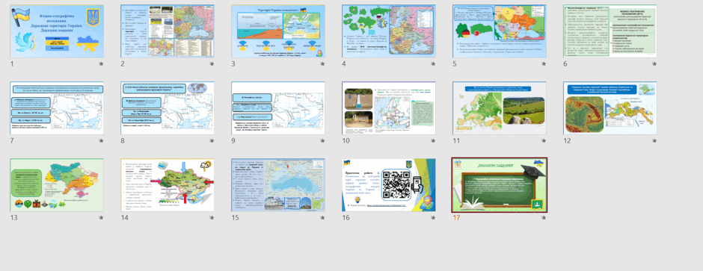Select slide 17 chalkboard homework thumbnail
This screenshot has width=703, height=271.
click(500, 185)
